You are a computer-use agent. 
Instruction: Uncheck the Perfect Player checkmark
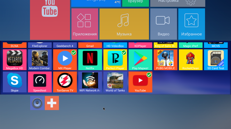[124, 53]
